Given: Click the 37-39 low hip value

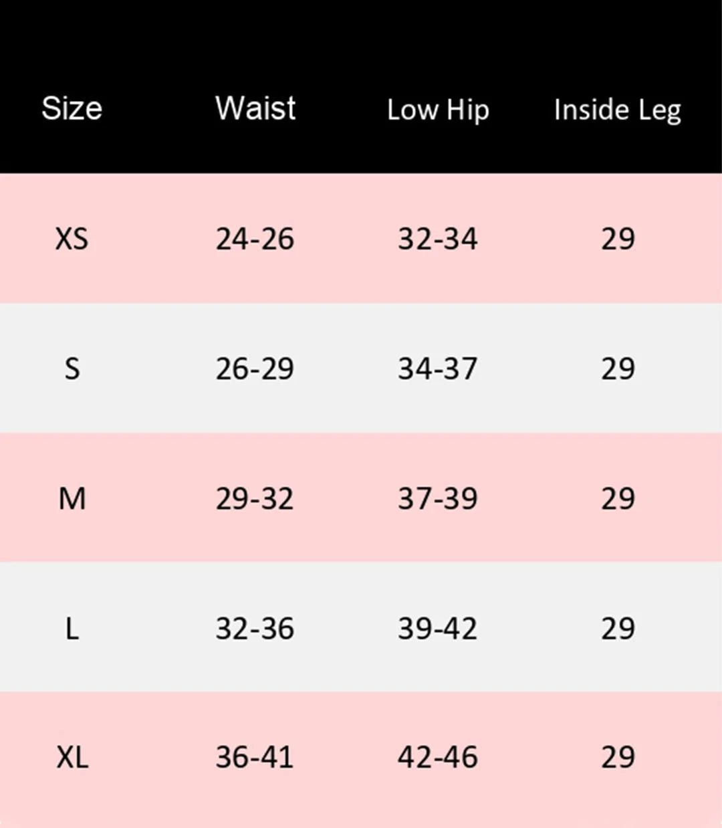Looking at the screenshot, I should tap(438, 498).
